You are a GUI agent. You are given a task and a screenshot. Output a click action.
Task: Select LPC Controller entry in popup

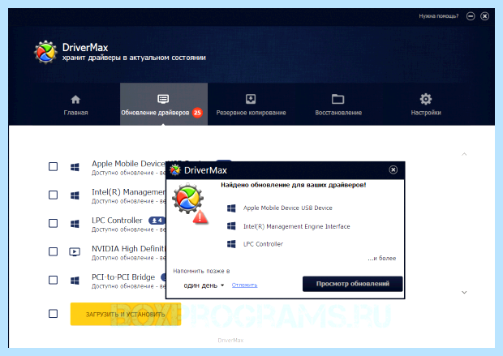(263, 244)
